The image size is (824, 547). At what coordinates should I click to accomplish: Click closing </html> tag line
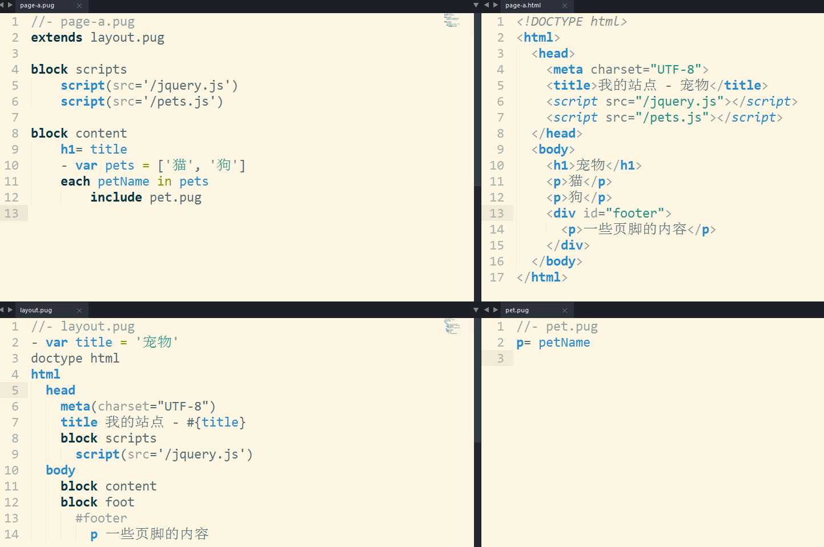click(x=542, y=277)
